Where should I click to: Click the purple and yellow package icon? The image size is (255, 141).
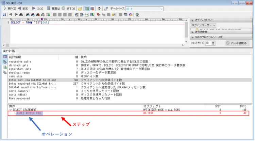point(131,15)
